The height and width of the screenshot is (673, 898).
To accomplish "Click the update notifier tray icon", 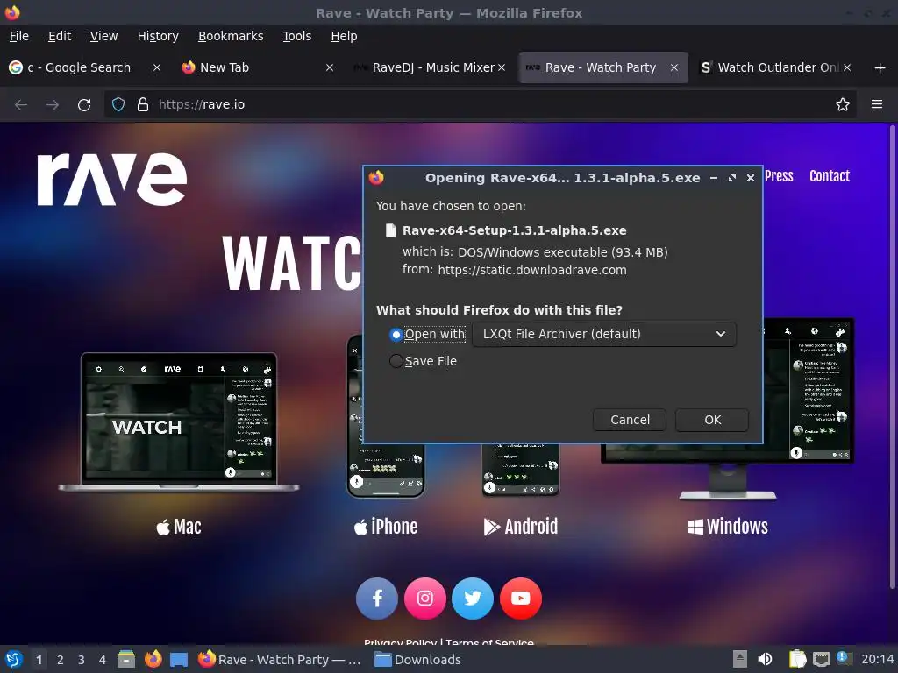I will click(x=845, y=658).
